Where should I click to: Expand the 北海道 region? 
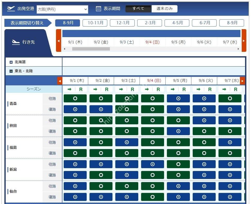coord(11,62)
